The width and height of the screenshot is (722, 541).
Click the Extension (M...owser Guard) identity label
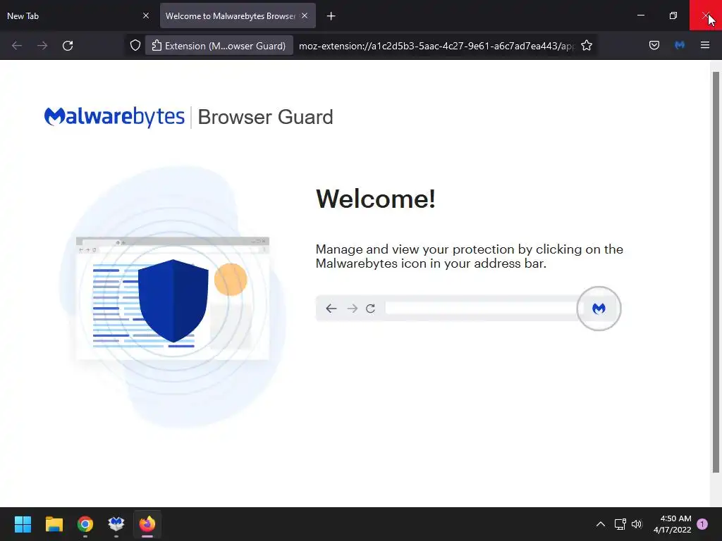click(219, 46)
